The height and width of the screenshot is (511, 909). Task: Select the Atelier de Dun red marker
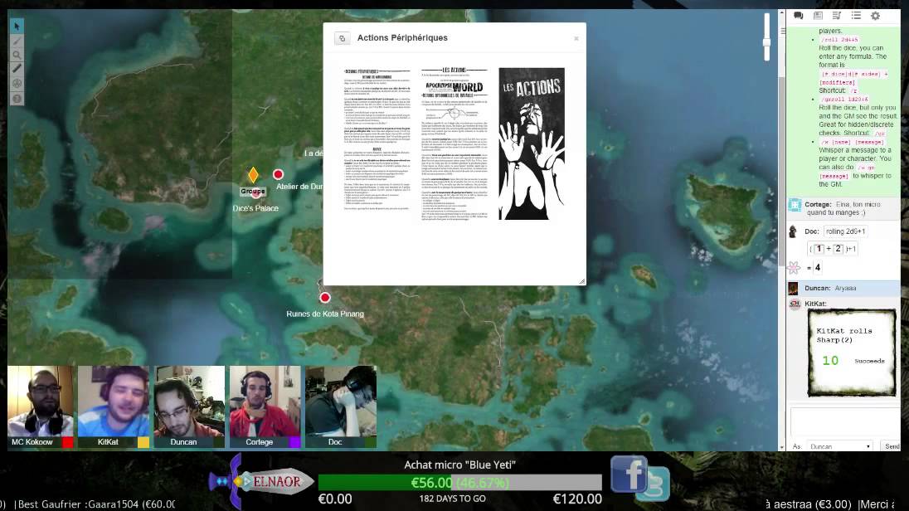coord(279,174)
